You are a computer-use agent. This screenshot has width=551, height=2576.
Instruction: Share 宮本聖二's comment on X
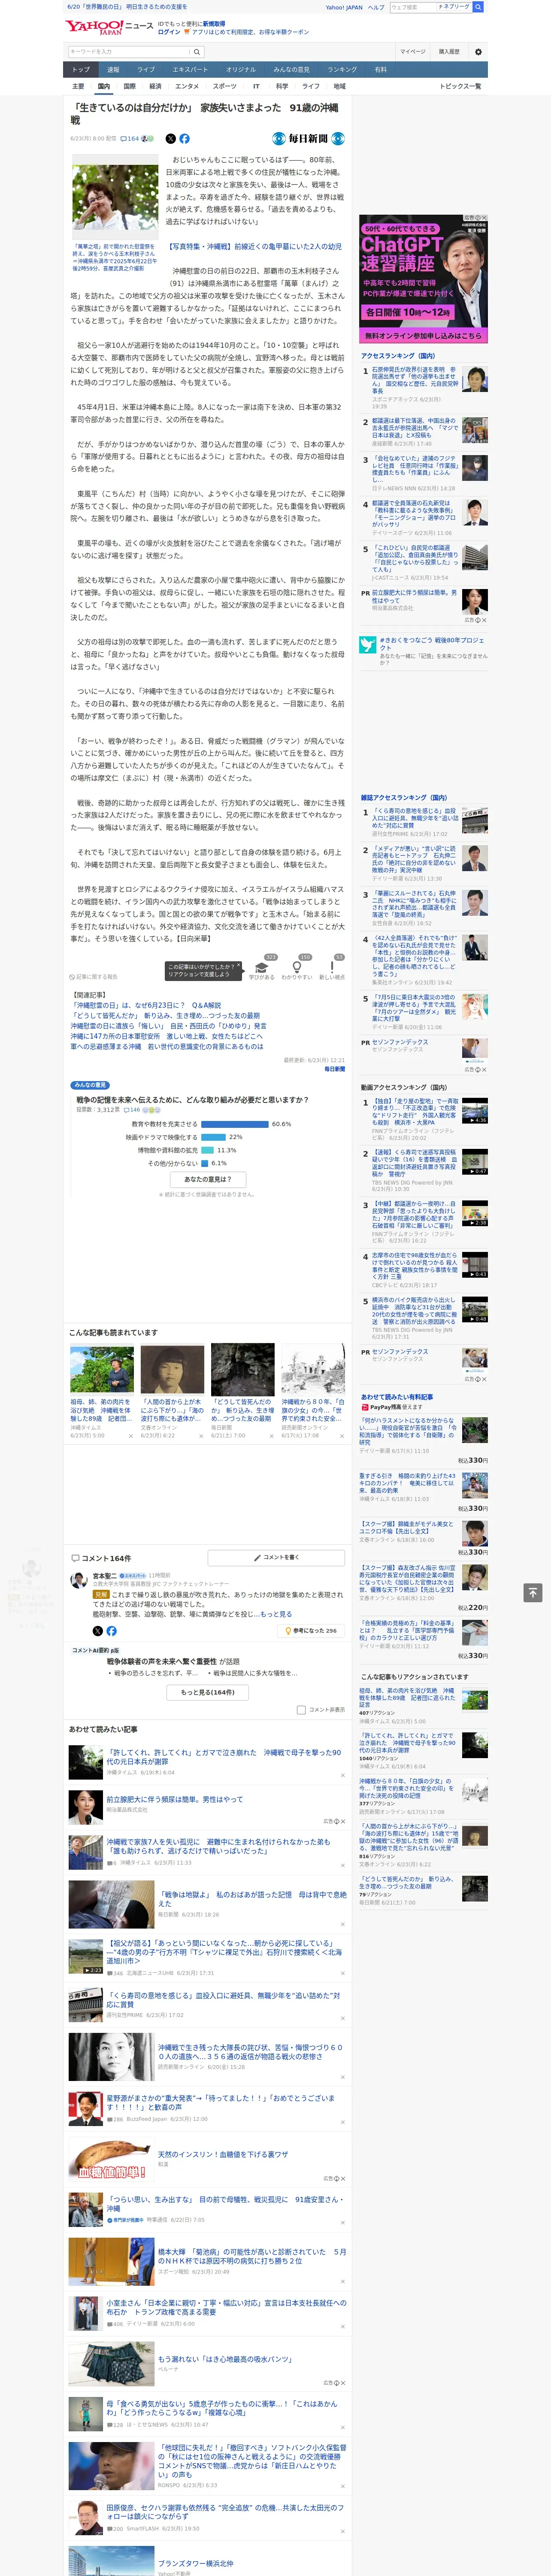coord(97,1631)
